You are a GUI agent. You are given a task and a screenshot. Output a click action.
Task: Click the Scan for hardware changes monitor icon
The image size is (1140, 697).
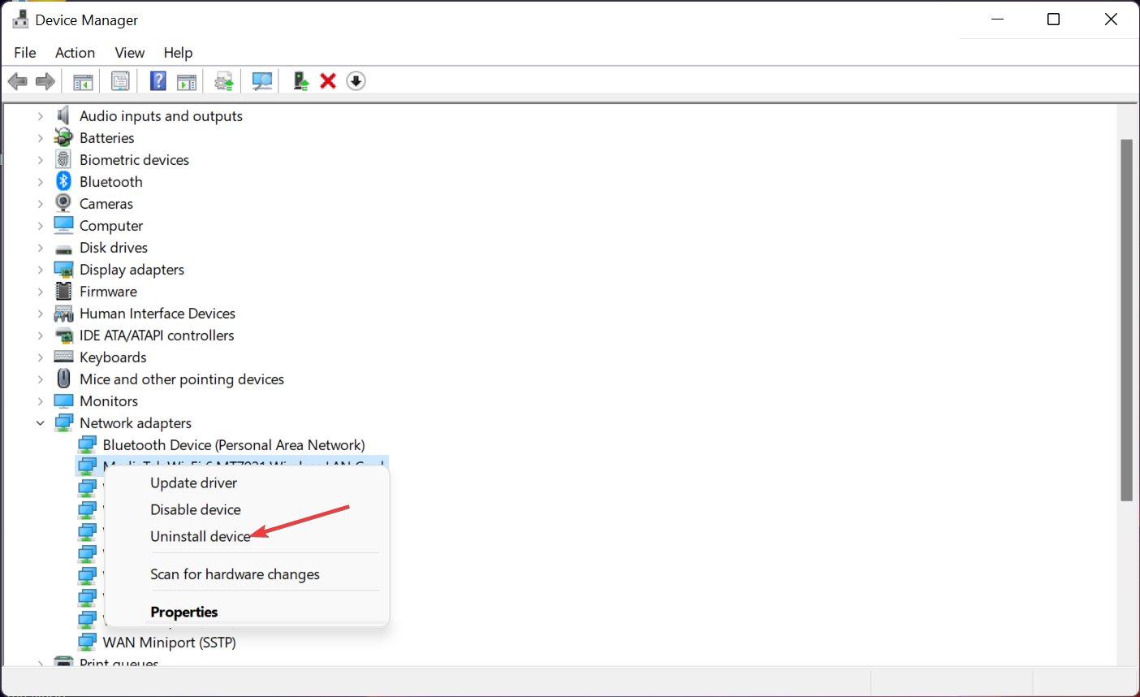coord(261,81)
